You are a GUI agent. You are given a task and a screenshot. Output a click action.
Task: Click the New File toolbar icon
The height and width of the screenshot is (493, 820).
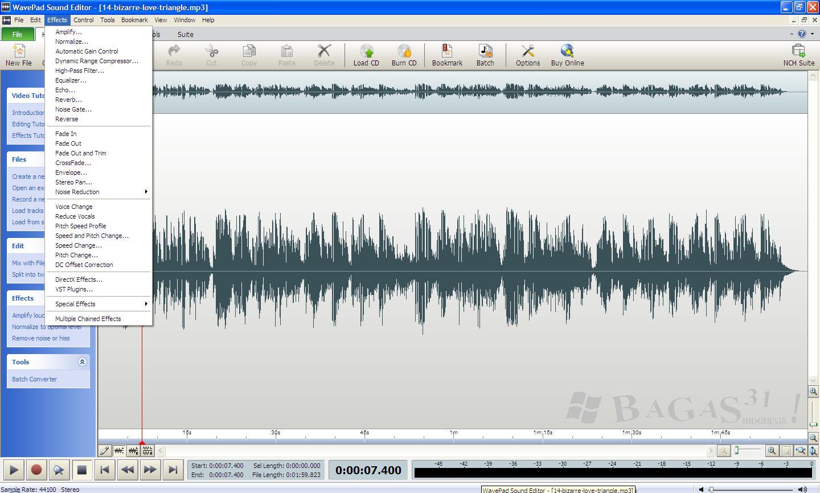pyautogui.click(x=18, y=55)
